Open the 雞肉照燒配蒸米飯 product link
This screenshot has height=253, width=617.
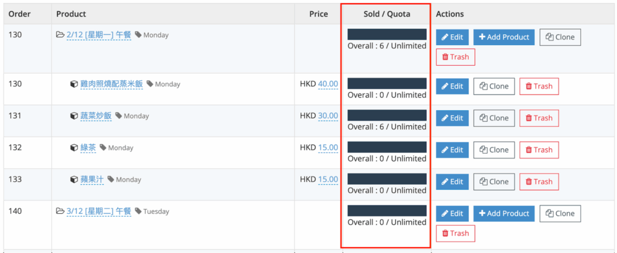111,84
